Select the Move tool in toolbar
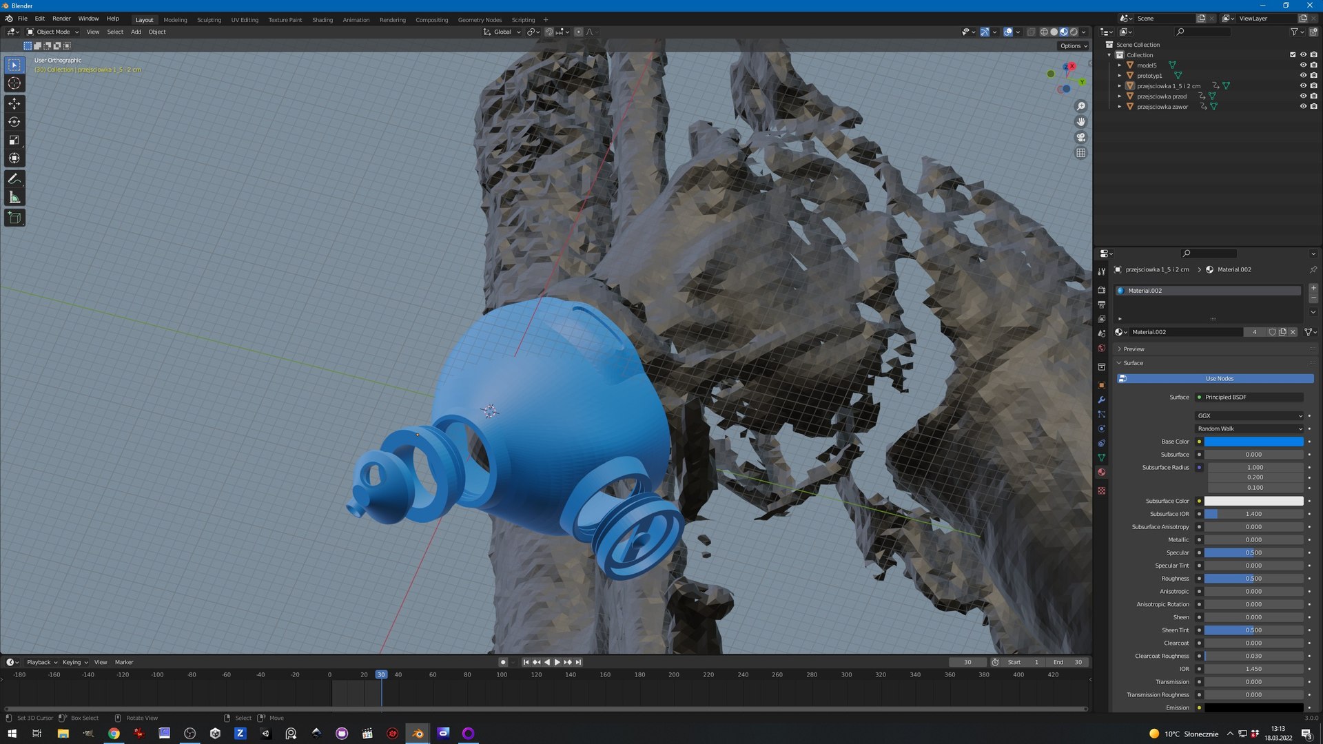1323x744 pixels. (14, 103)
